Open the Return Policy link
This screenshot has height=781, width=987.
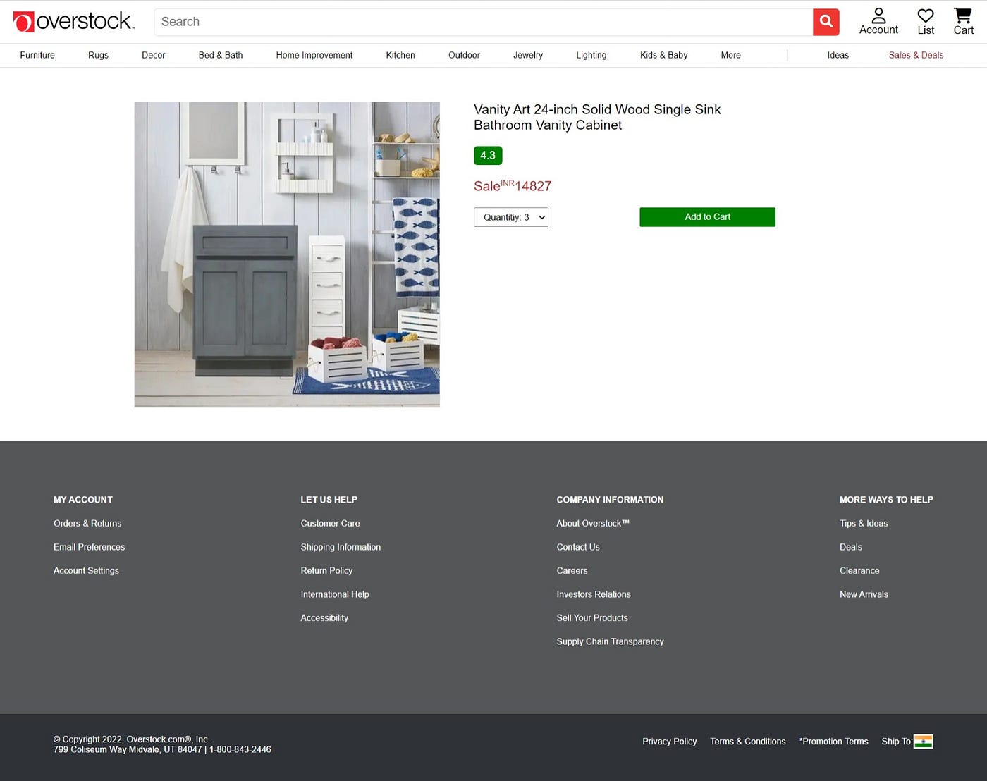pos(326,570)
